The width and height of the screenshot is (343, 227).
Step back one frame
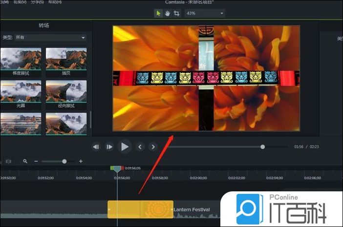click(x=96, y=146)
